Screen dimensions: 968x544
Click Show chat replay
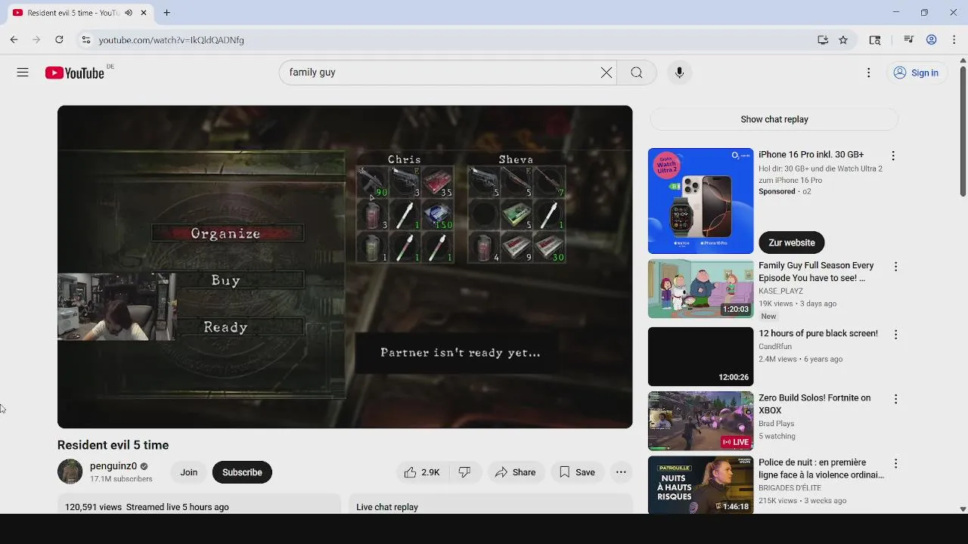click(x=774, y=119)
